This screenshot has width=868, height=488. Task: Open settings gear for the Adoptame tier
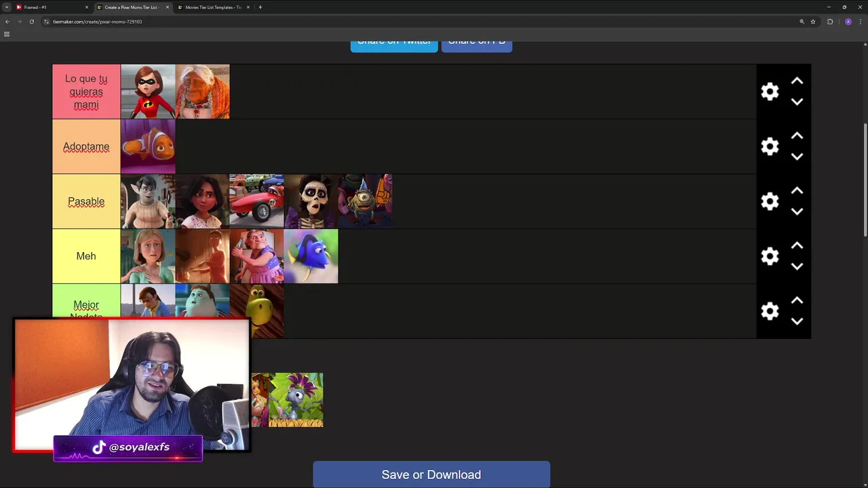(x=770, y=146)
